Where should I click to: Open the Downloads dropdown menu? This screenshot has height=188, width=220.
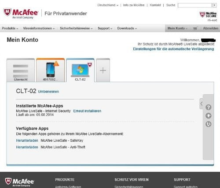point(127,28)
